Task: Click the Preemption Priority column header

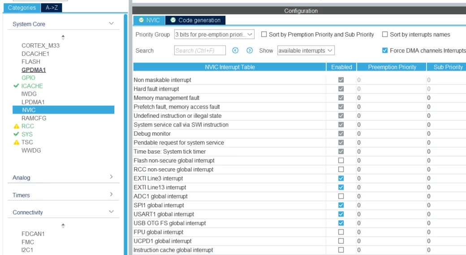Action: click(x=392, y=67)
